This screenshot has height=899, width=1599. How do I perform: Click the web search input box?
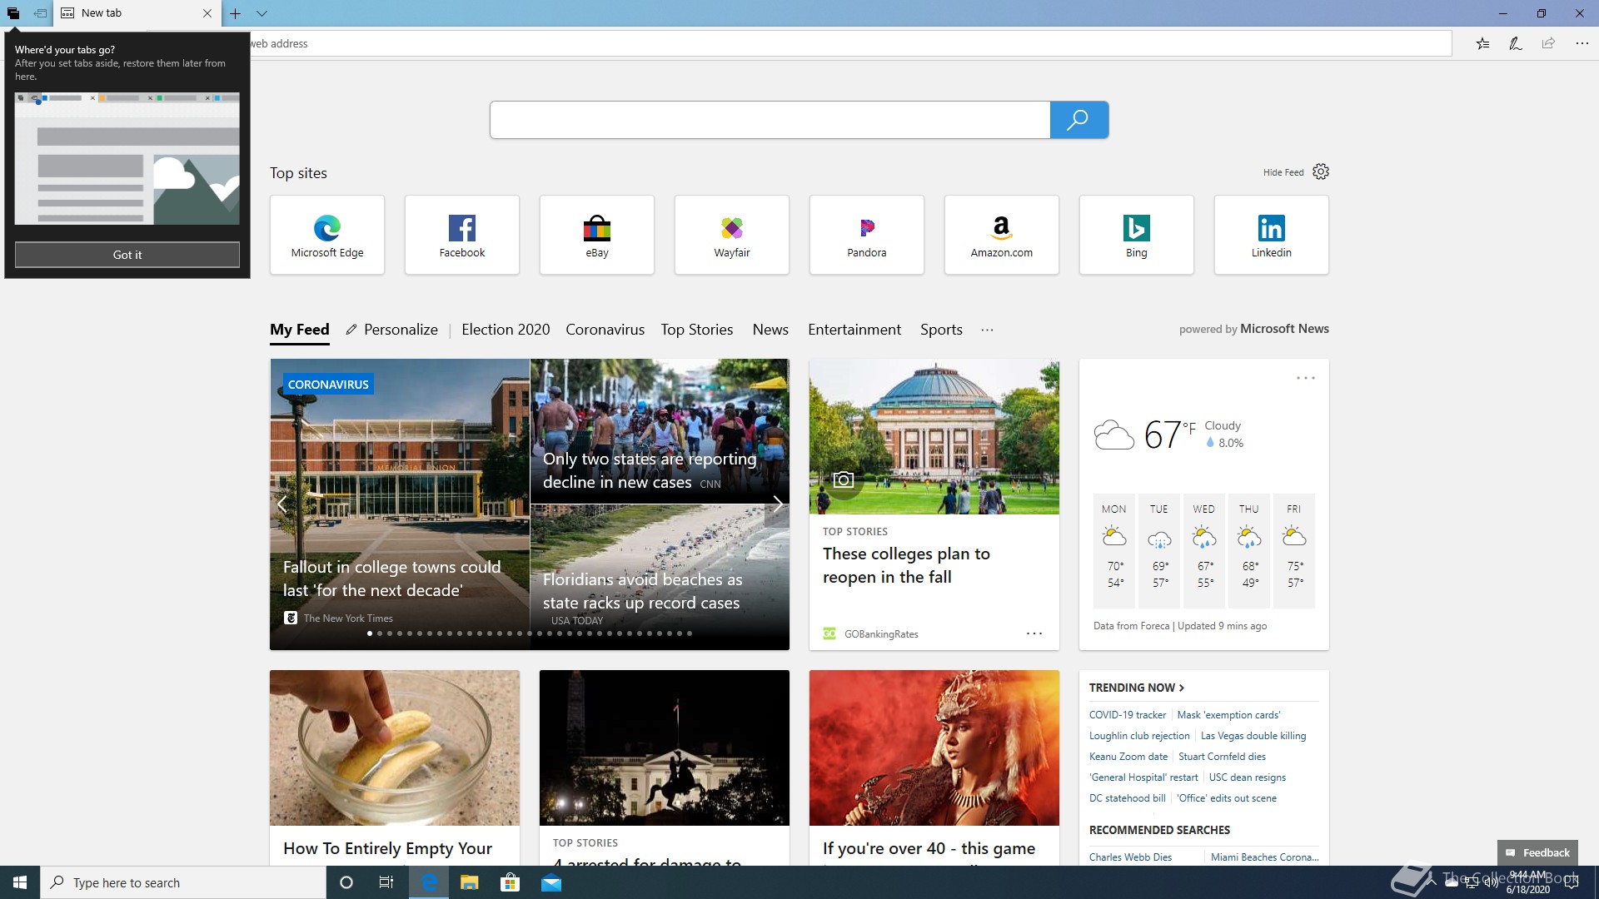click(770, 120)
